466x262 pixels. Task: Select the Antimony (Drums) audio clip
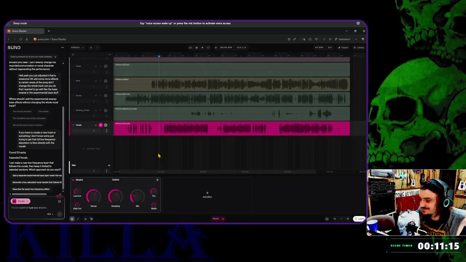coord(232,99)
